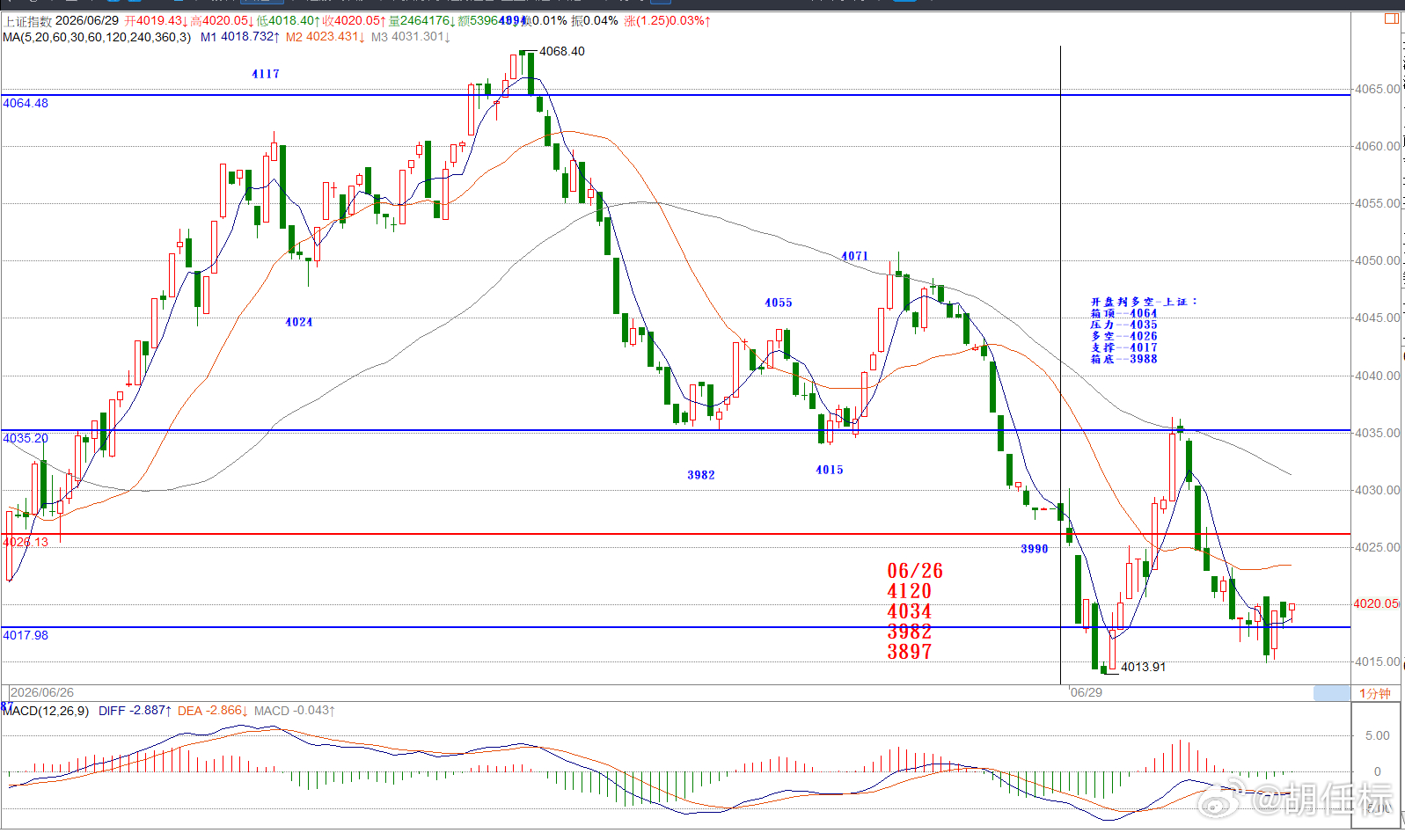Click the current price tag 4020.05 on axis
The height and width of the screenshot is (833, 1405).
(x=1376, y=603)
